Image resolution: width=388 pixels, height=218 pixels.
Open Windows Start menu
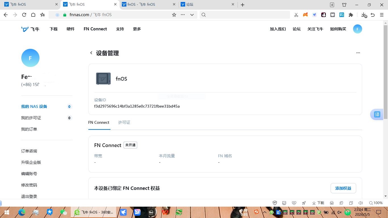[x=7, y=212]
